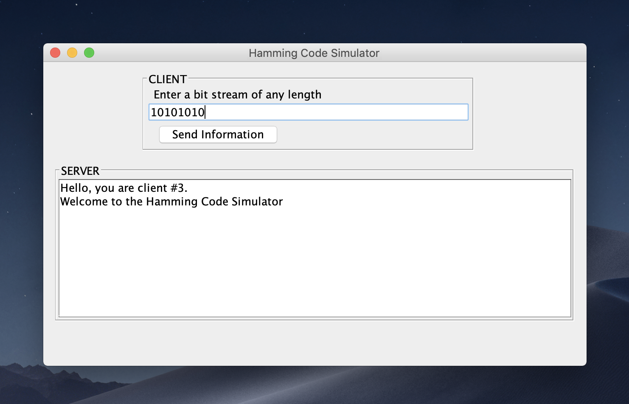Close the Hamming Code Simulator window

click(55, 53)
